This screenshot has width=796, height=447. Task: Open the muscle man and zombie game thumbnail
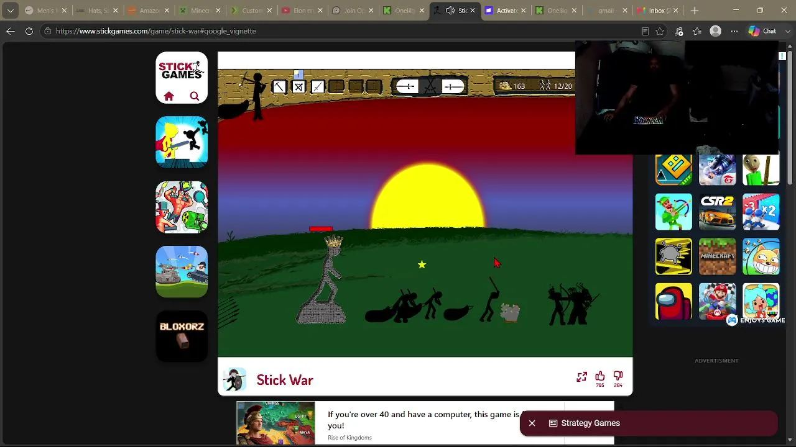point(182,207)
